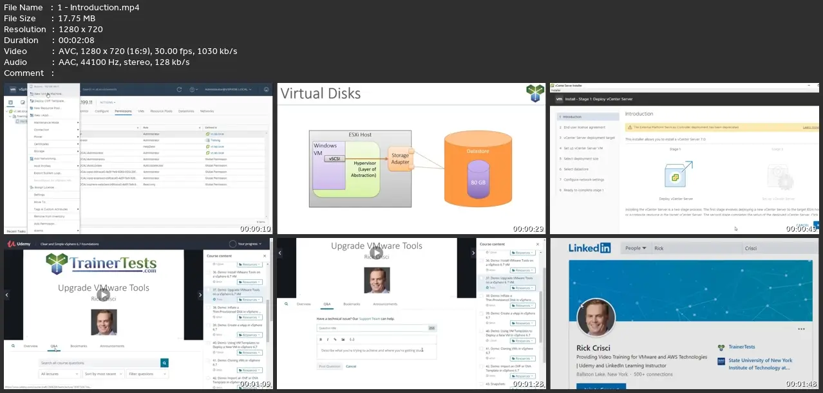
Task: Expand the vc.lab.local tree node arrow
Action: (7, 111)
